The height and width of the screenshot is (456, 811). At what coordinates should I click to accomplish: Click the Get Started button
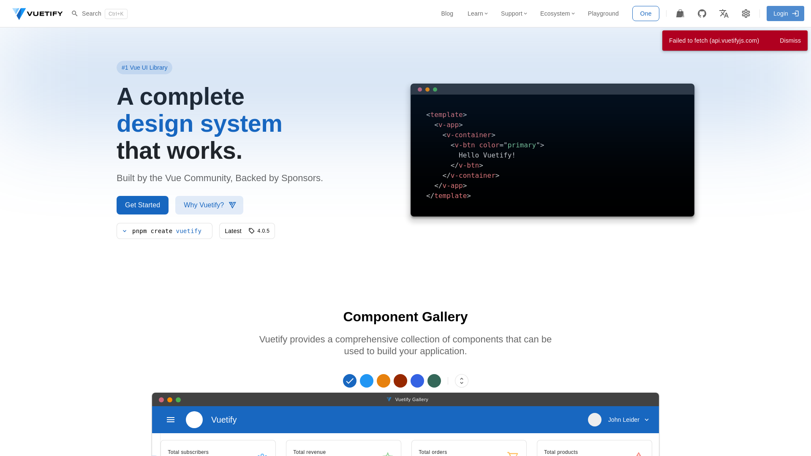[x=142, y=205]
